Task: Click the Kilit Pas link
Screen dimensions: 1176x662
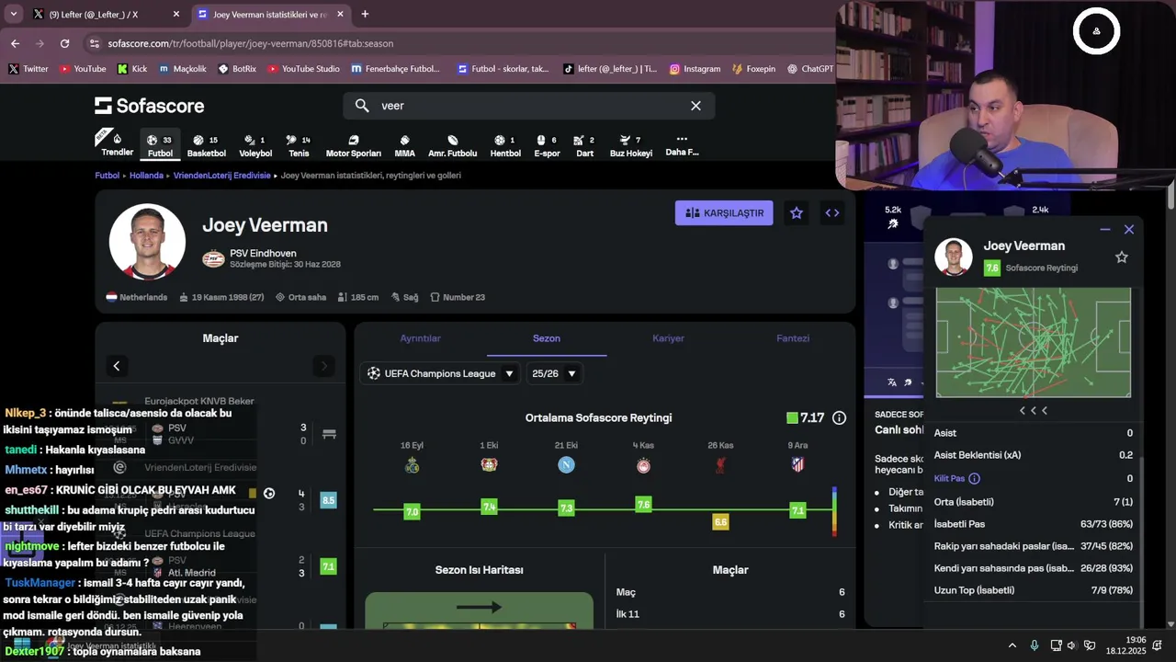Action: click(x=949, y=478)
